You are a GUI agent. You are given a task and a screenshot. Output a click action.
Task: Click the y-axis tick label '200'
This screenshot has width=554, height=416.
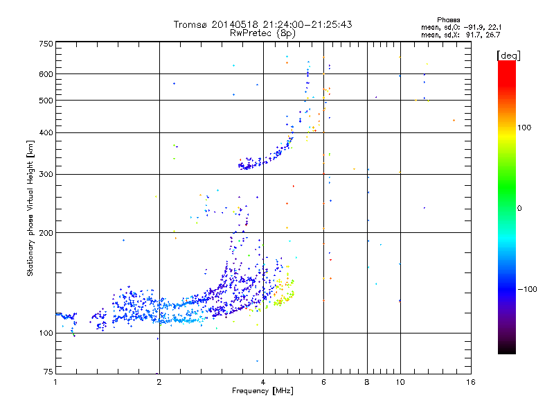46,233
